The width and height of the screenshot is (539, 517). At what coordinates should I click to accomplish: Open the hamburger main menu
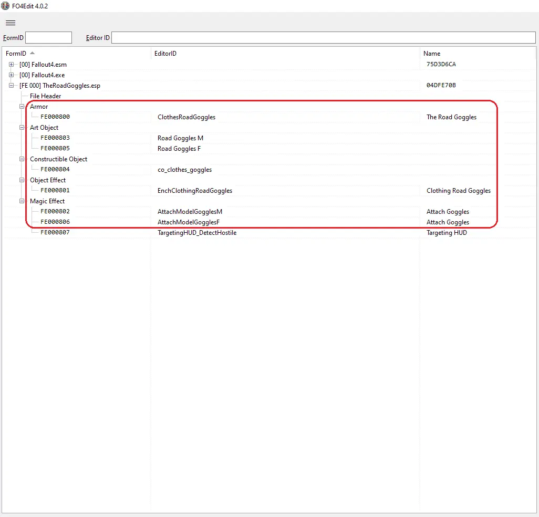(x=11, y=23)
